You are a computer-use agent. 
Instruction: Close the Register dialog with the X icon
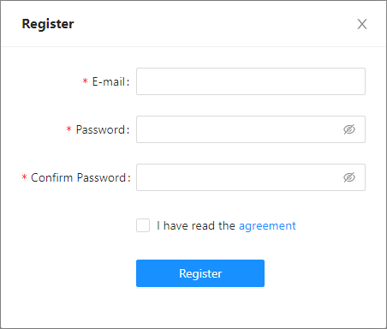point(362,24)
